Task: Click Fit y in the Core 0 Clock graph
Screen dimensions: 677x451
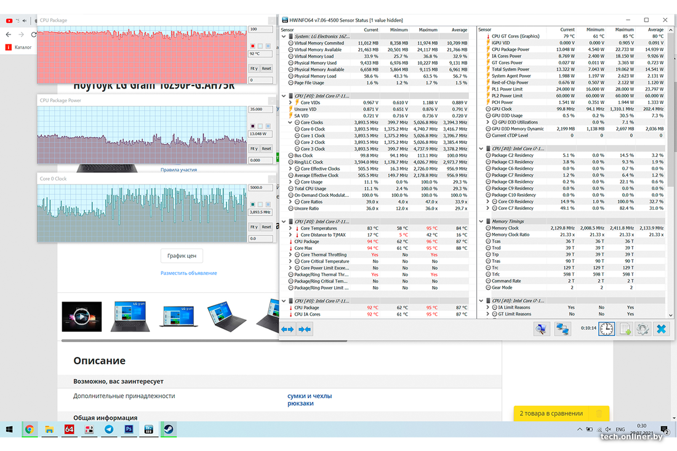Action: click(254, 227)
